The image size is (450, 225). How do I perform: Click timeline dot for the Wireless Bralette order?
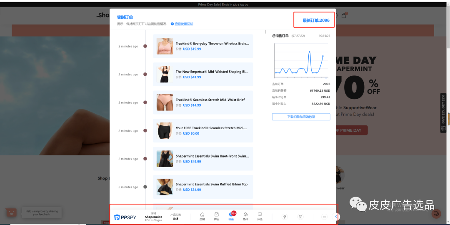click(x=145, y=46)
